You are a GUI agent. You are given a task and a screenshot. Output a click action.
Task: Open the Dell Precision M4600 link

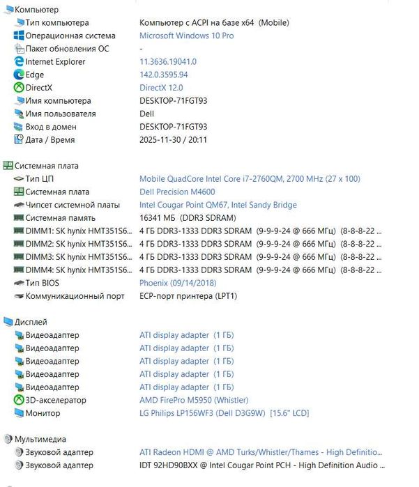click(177, 192)
